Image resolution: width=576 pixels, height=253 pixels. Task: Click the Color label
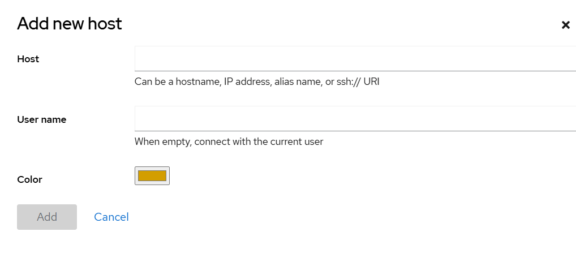point(30,179)
